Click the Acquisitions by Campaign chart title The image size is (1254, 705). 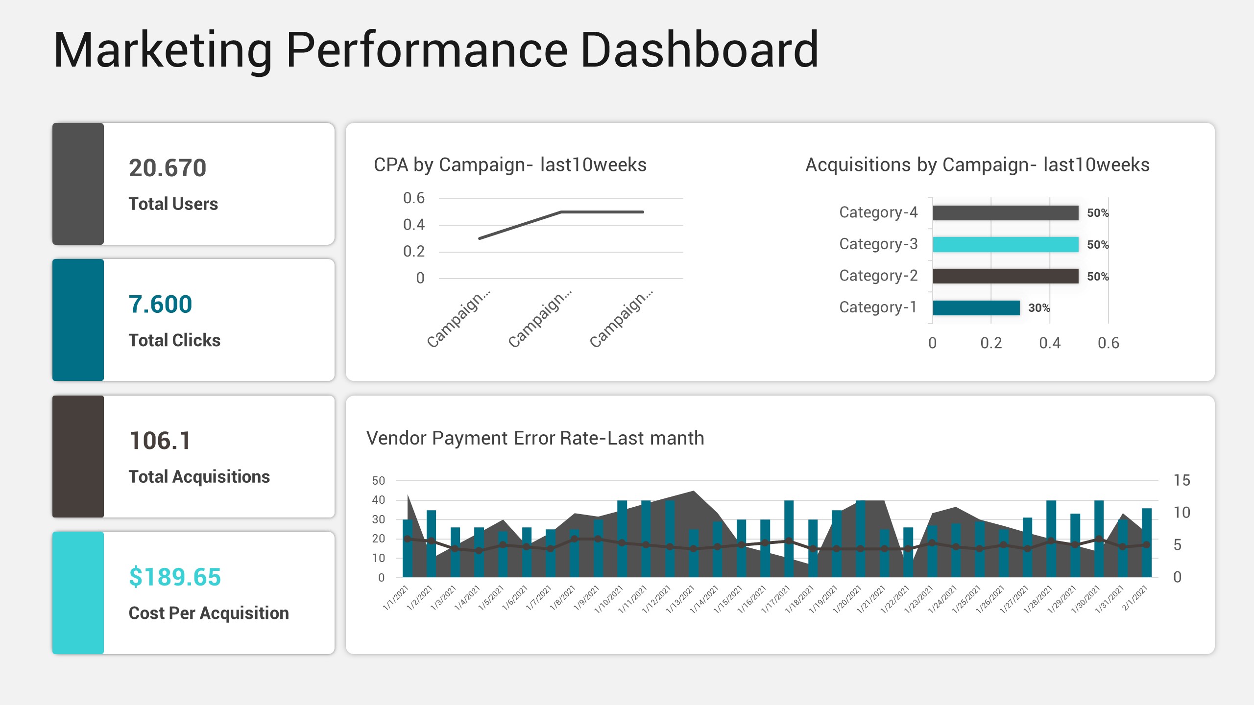(979, 164)
